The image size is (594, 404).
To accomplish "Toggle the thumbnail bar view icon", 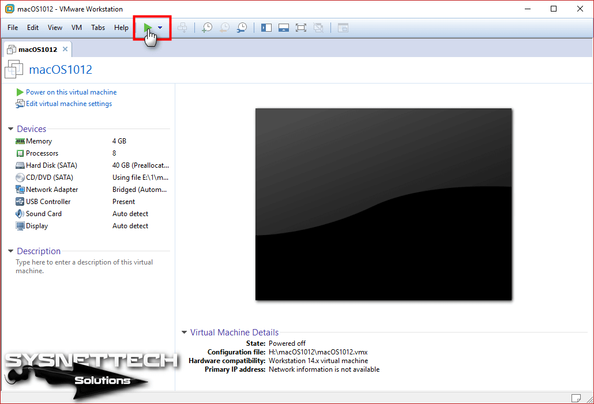I will point(283,28).
